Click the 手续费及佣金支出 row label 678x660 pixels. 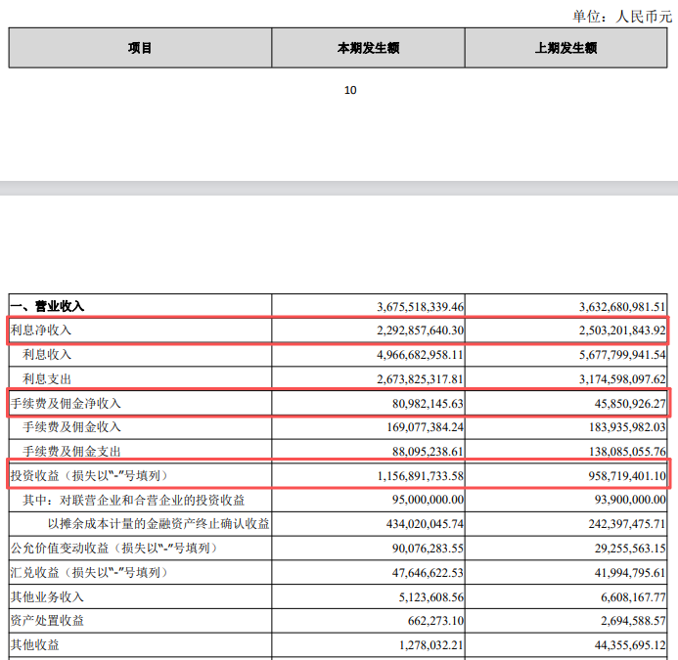coord(71,452)
